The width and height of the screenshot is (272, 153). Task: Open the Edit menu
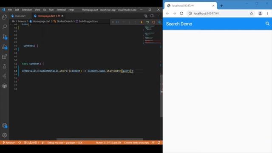[x=17, y=10]
